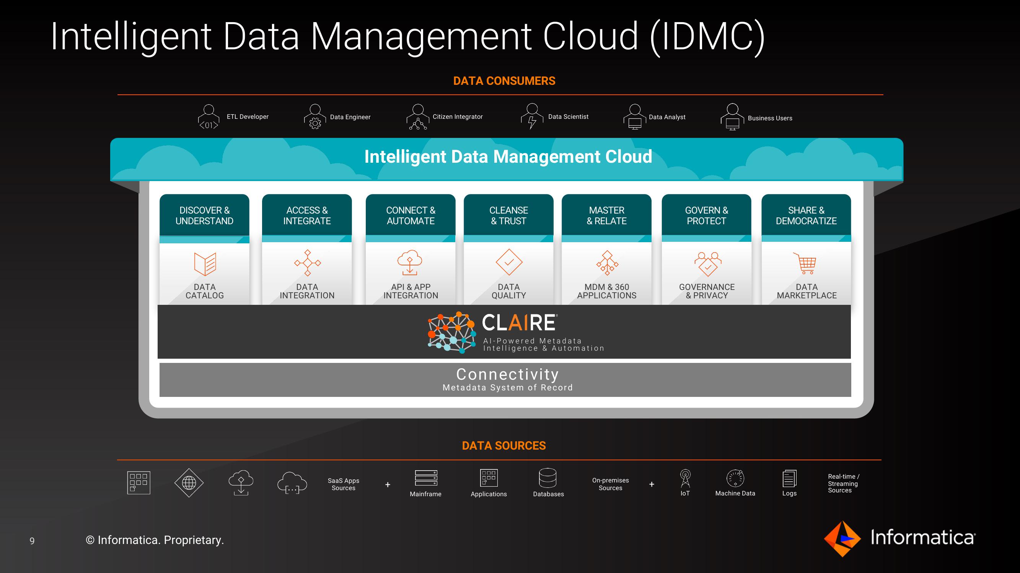The width and height of the screenshot is (1020, 573).
Task: Click the Governance & Privacy people icon
Action: click(707, 264)
